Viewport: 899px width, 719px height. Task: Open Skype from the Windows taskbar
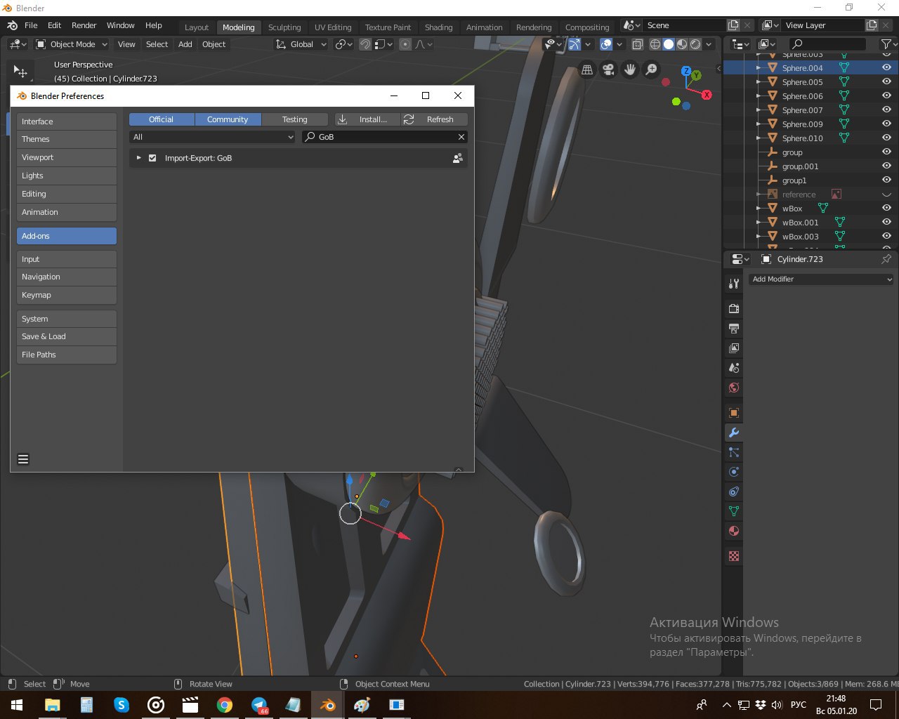click(x=122, y=705)
